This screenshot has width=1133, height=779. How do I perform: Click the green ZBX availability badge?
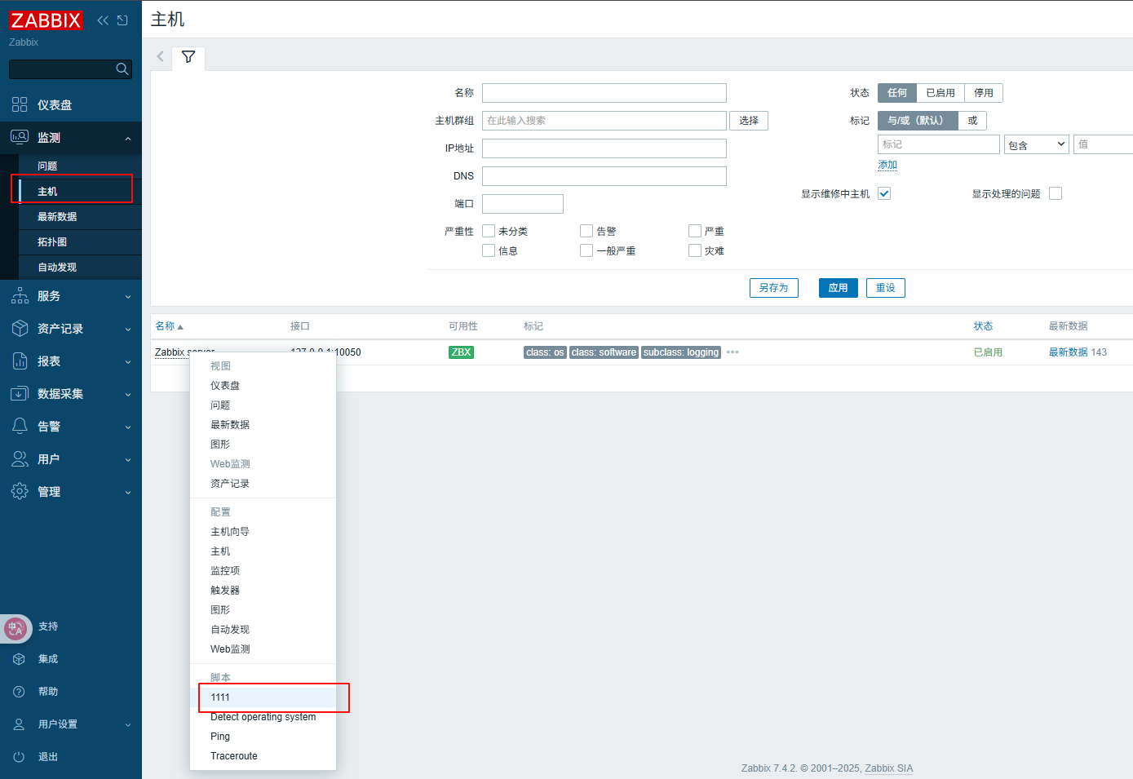click(x=461, y=352)
